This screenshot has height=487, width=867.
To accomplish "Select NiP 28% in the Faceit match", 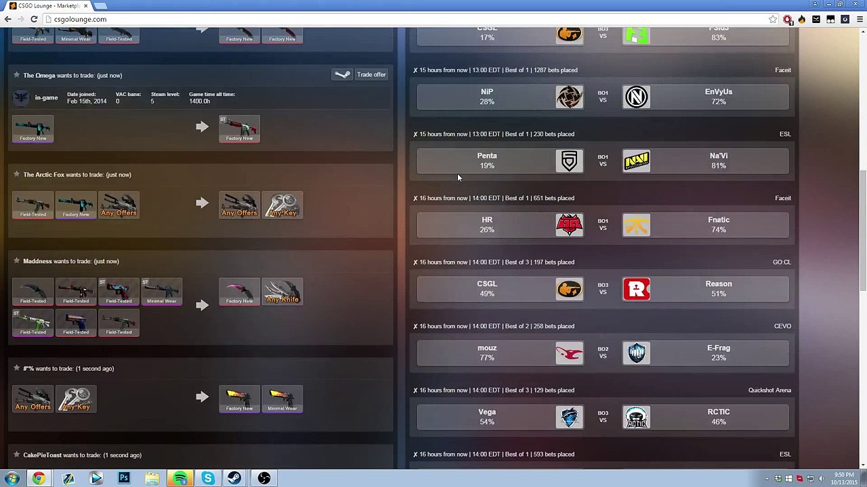I will pyautogui.click(x=487, y=97).
